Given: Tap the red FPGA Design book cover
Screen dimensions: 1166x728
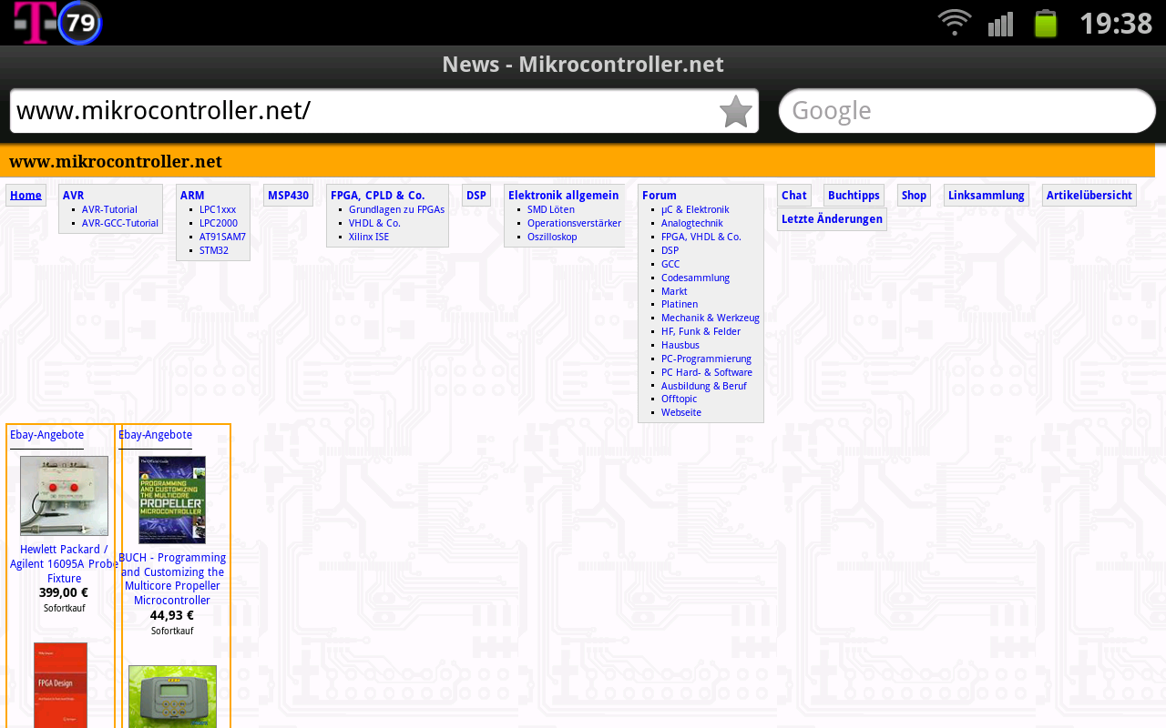Looking at the screenshot, I should coord(60,685).
